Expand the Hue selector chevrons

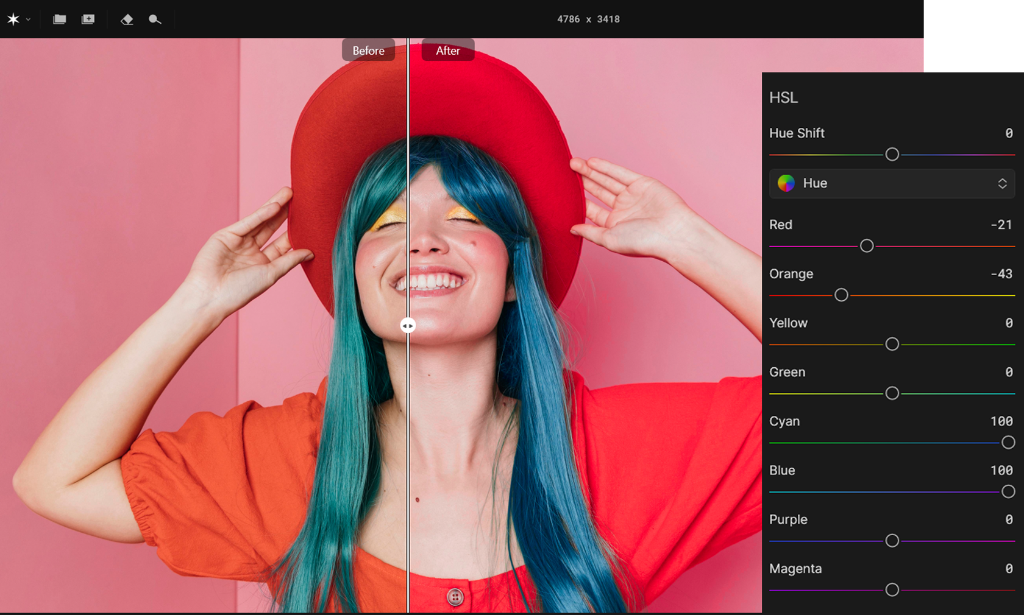tap(1003, 183)
